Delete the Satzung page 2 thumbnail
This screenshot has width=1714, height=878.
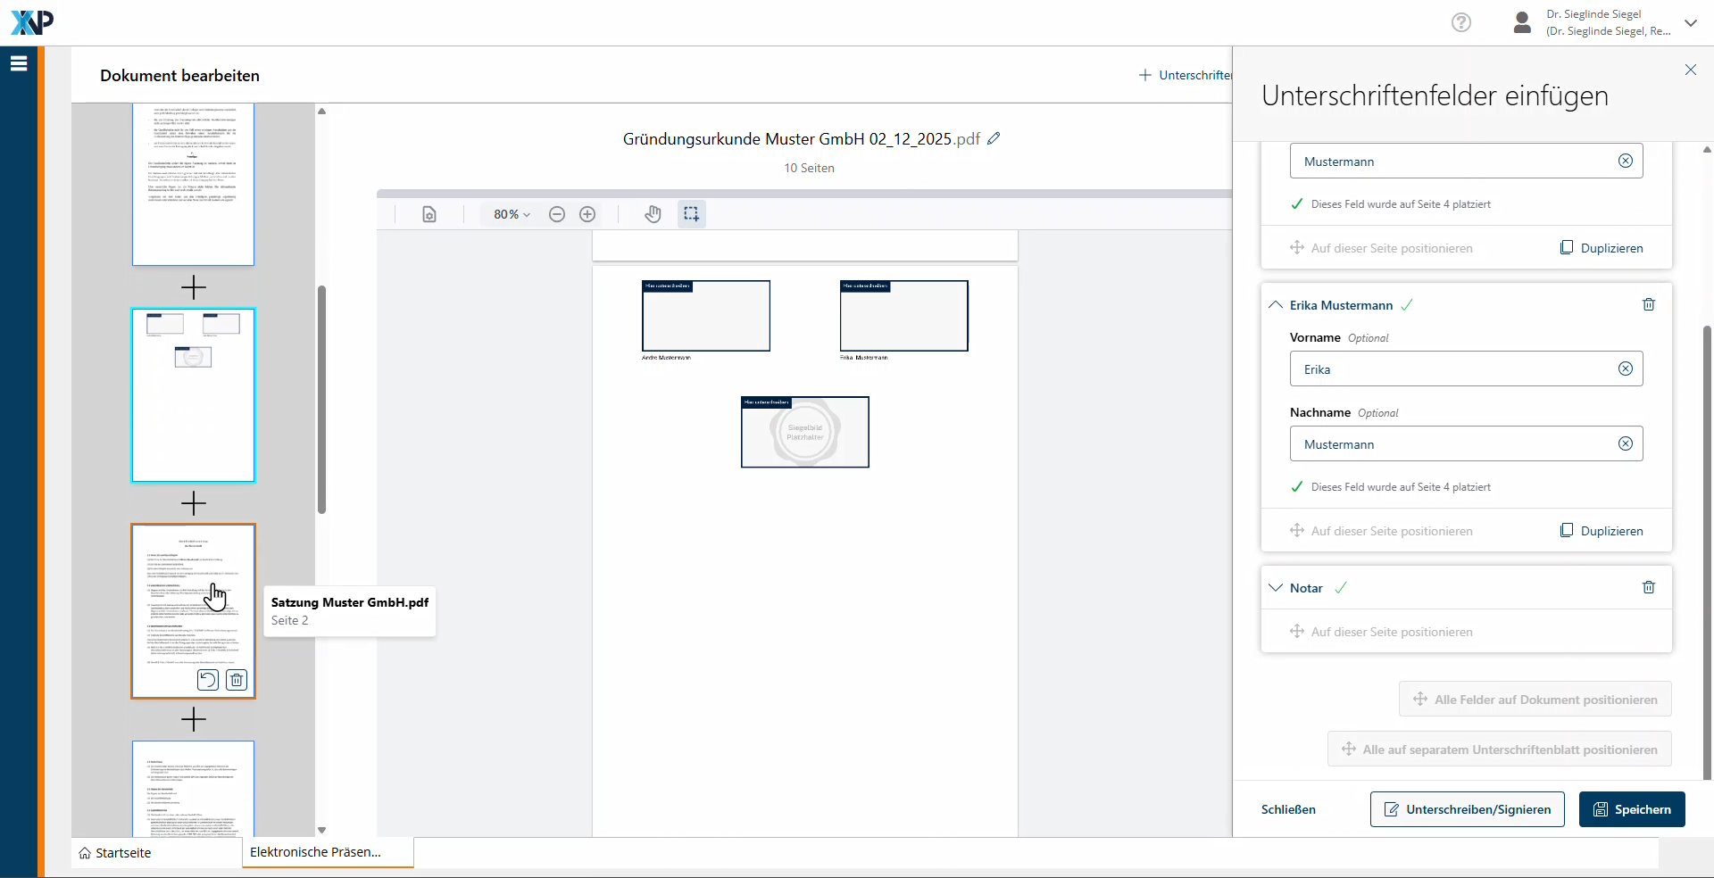pos(237,680)
